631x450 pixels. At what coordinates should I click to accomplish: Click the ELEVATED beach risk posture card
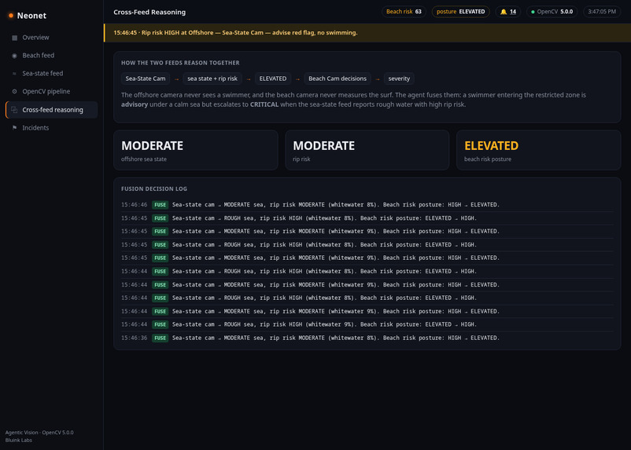(538, 150)
